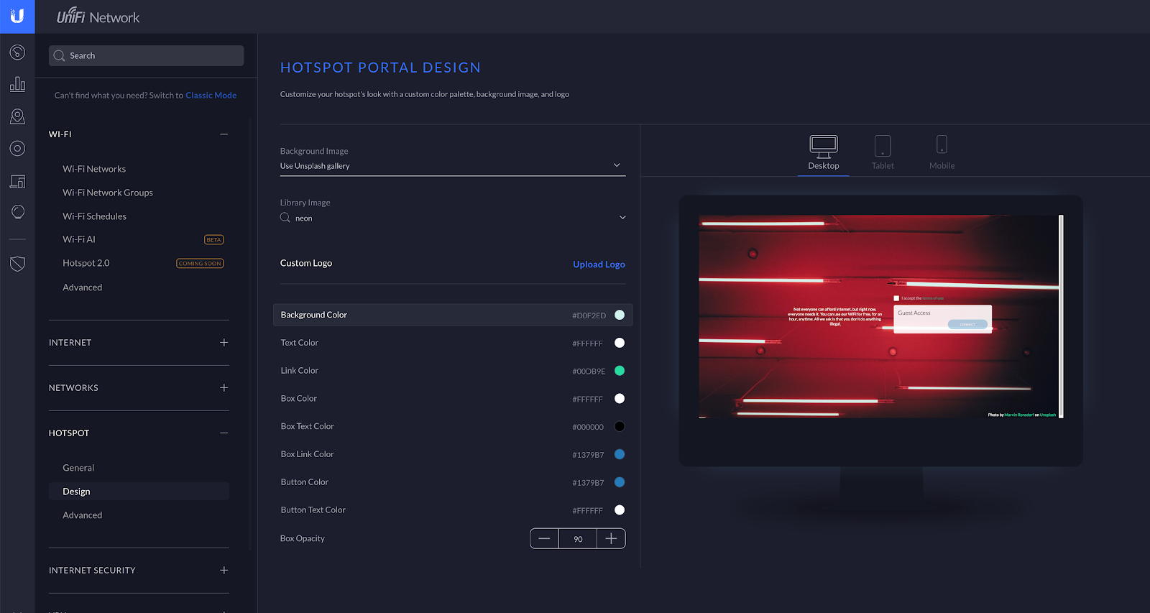Click the COMING SOON badge
Viewport: 1150px width, 613px height.
[x=200, y=264]
